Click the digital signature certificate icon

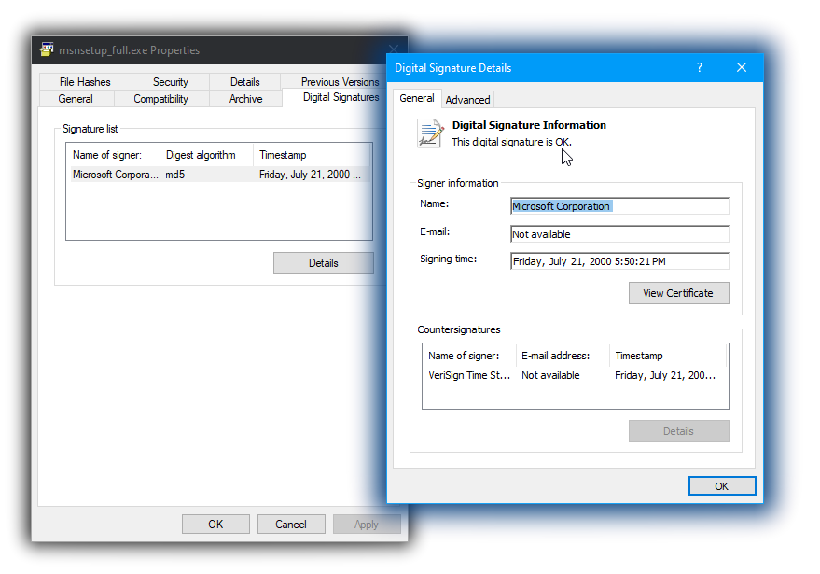pos(429,133)
